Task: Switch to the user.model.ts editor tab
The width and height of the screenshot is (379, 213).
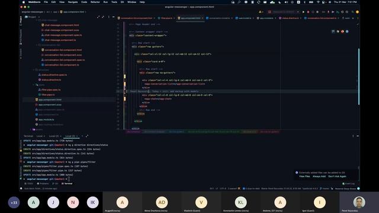Action: [245, 18]
